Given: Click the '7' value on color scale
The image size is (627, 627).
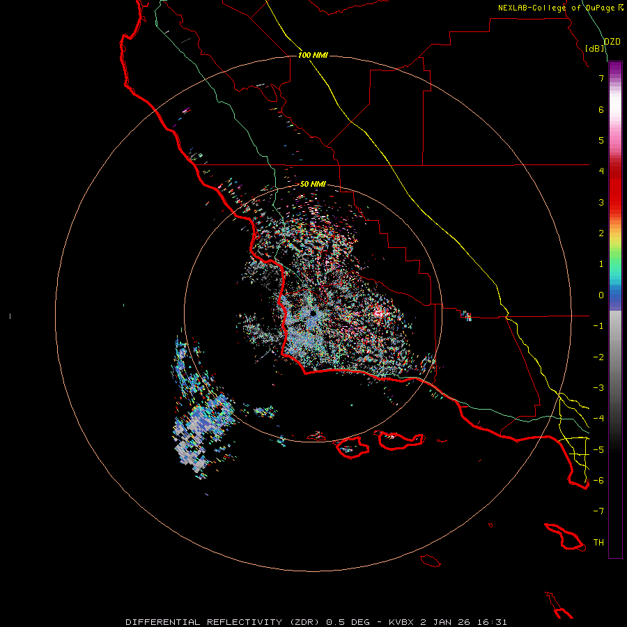Looking at the screenshot, I should click(601, 78).
